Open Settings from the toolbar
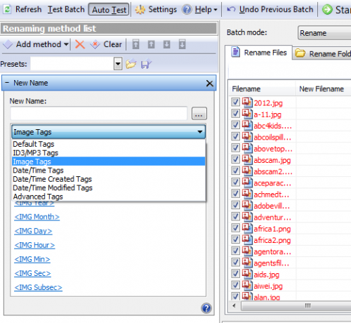 point(157,10)
